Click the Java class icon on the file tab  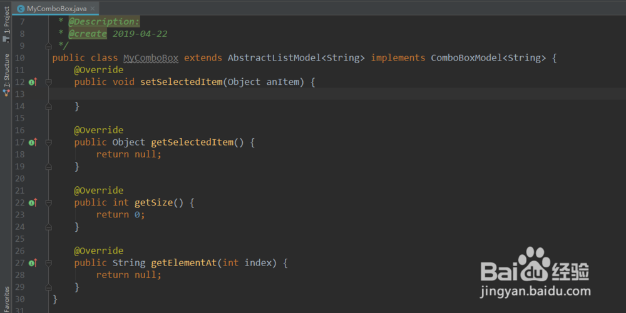[x=21, y=9]
